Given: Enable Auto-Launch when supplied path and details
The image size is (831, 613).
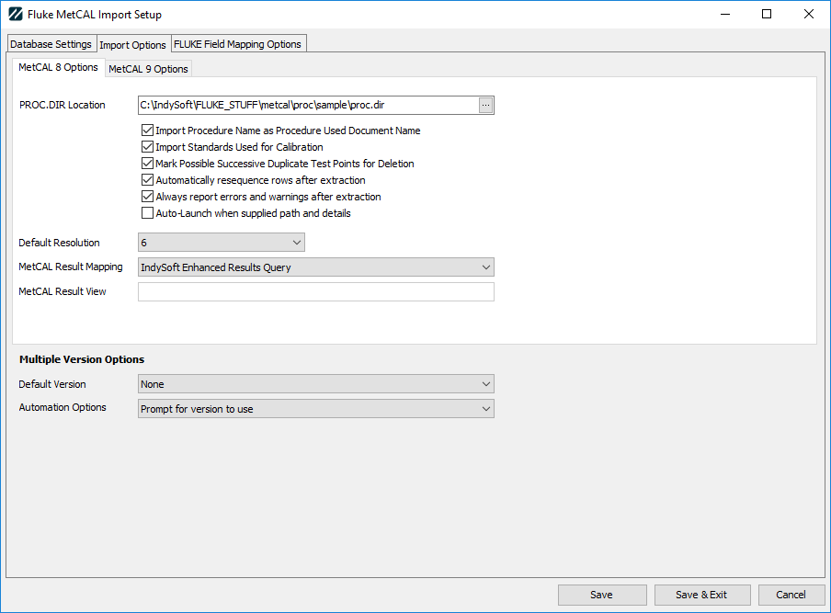Looking at the screenshot, I should coord(147,213).
